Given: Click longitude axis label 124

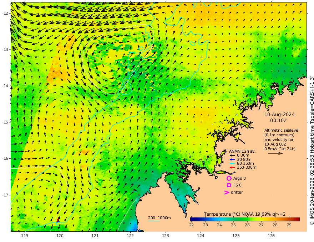Looking at the screenshot, I should (x=201, y=236).
